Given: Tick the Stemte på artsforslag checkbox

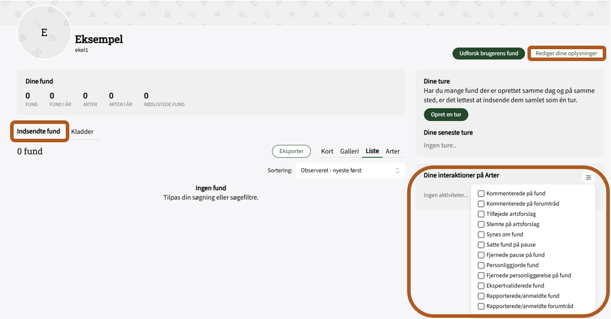Looking at the screenshot, I should point(481,224).
